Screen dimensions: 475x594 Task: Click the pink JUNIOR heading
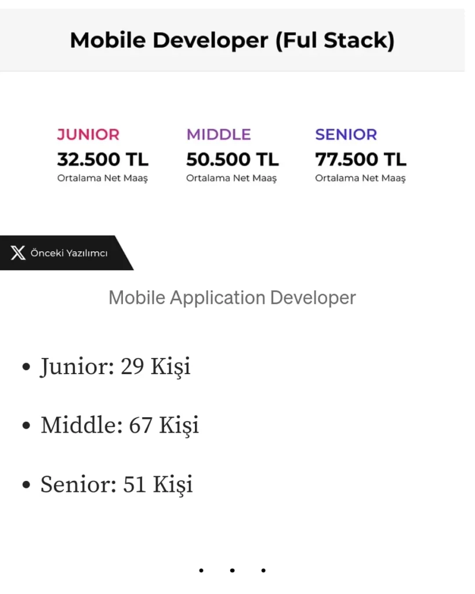[88, 135]
